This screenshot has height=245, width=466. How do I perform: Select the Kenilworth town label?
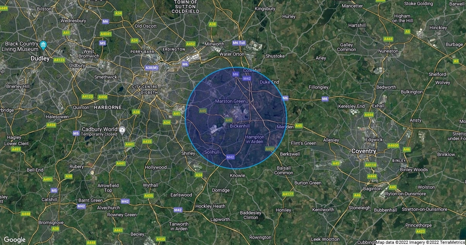pyautogui.click(x=323, y=210)
